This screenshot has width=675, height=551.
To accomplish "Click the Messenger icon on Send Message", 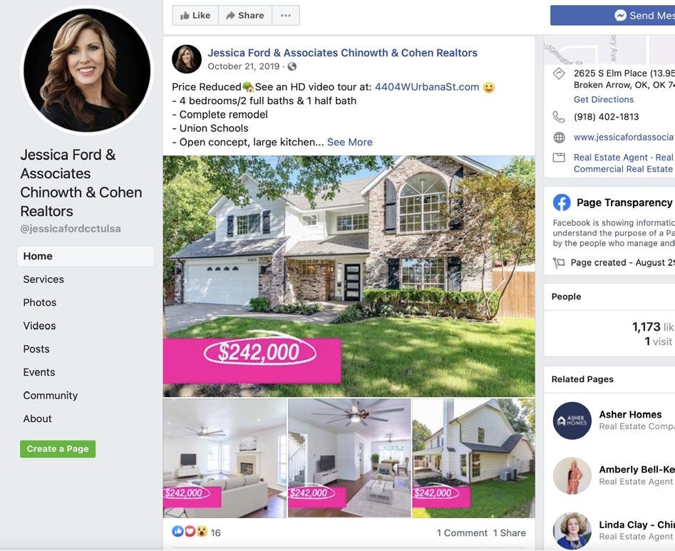I will point(620,16).
